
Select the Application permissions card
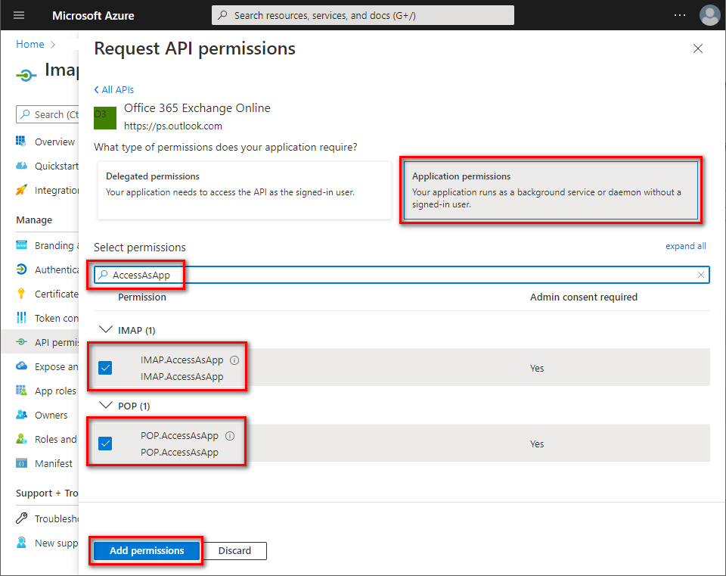coord(551,190)
